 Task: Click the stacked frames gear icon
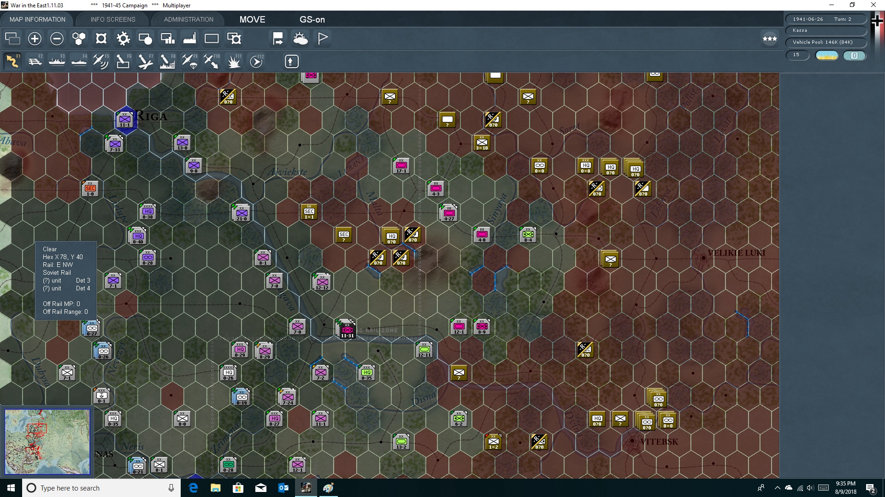pyautogui.click(x=234, y=38)
